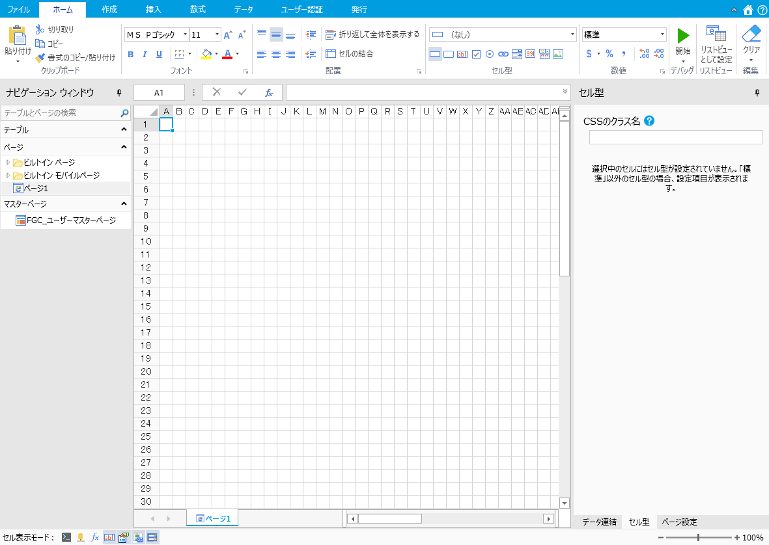This screenshot has width=769, height=545.
Task: Toggle bold formatting
Action: [130, 54]
